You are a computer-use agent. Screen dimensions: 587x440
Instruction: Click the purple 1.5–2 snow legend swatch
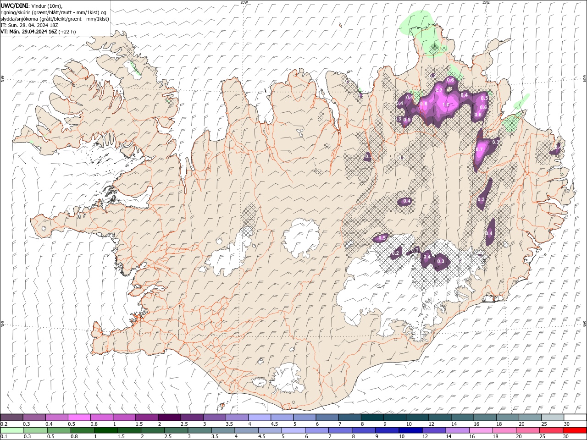(147, 417)
